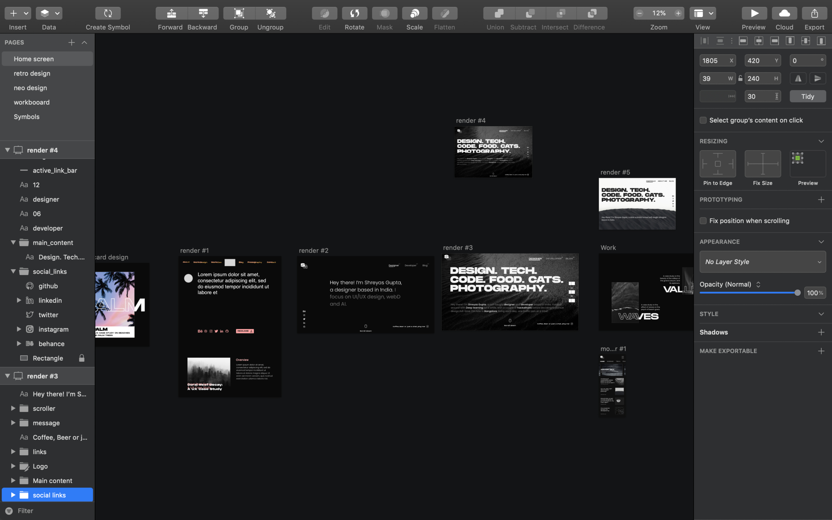Click the Cloud upload icon

click(x=784, y=13)
